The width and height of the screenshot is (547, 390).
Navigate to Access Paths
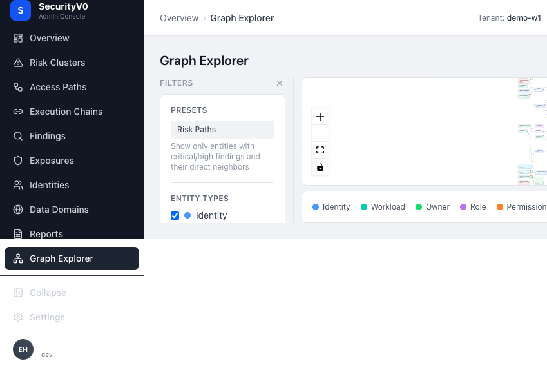pyautogui.click(x=72, y=87)
